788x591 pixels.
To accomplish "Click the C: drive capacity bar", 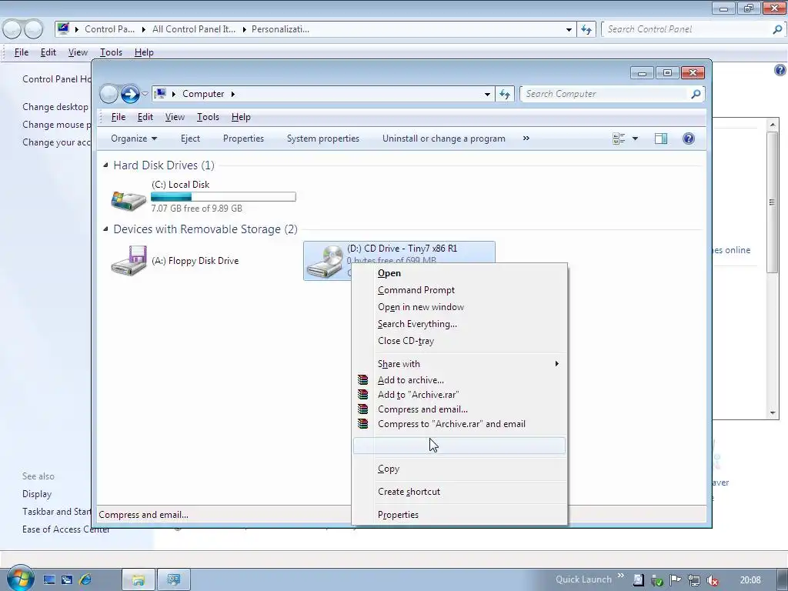I will (223, 197).
